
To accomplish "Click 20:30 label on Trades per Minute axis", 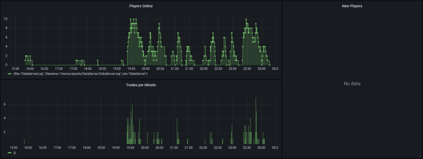I will point(159,148).
